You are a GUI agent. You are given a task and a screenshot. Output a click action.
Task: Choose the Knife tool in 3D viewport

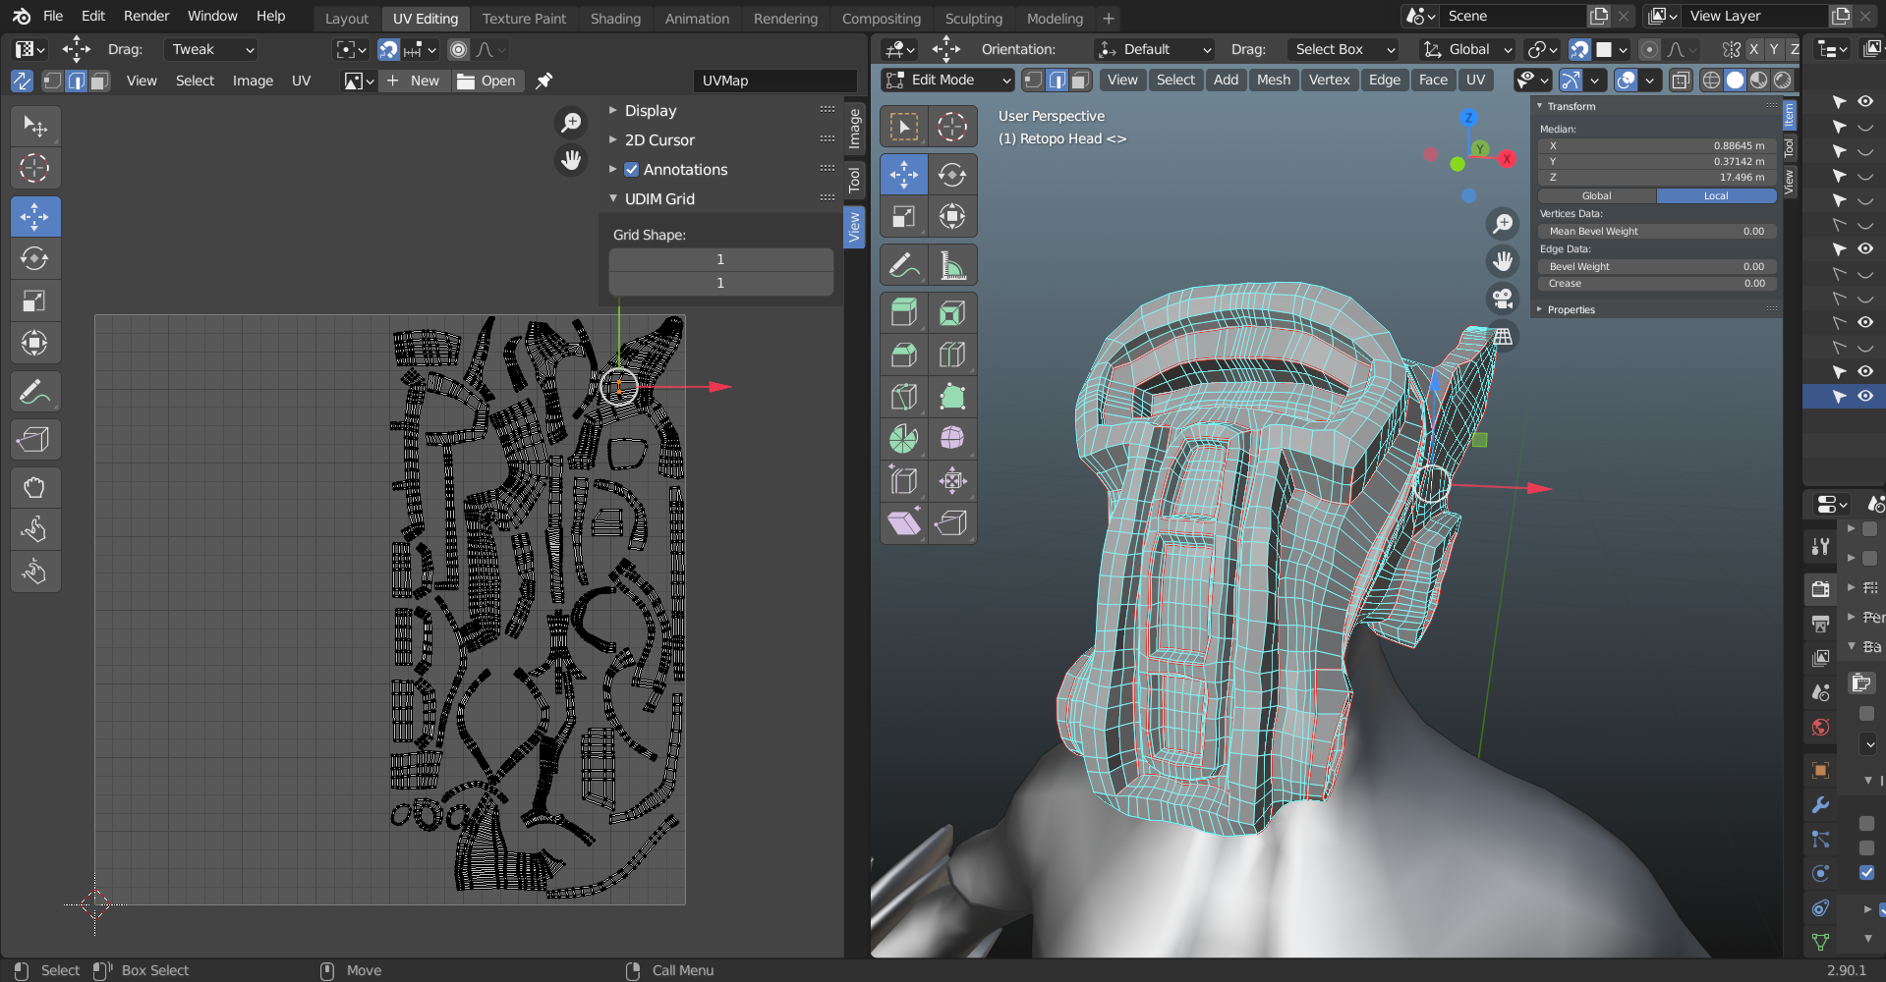point(903,397)
